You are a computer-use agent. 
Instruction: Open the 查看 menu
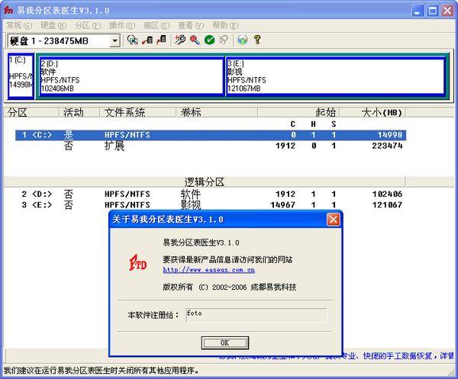189,25
